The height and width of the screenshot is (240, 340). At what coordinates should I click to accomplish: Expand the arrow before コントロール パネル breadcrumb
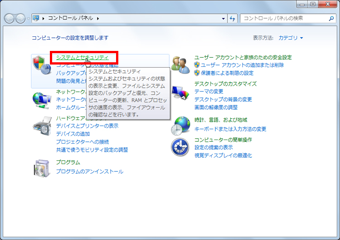(44, 19)
